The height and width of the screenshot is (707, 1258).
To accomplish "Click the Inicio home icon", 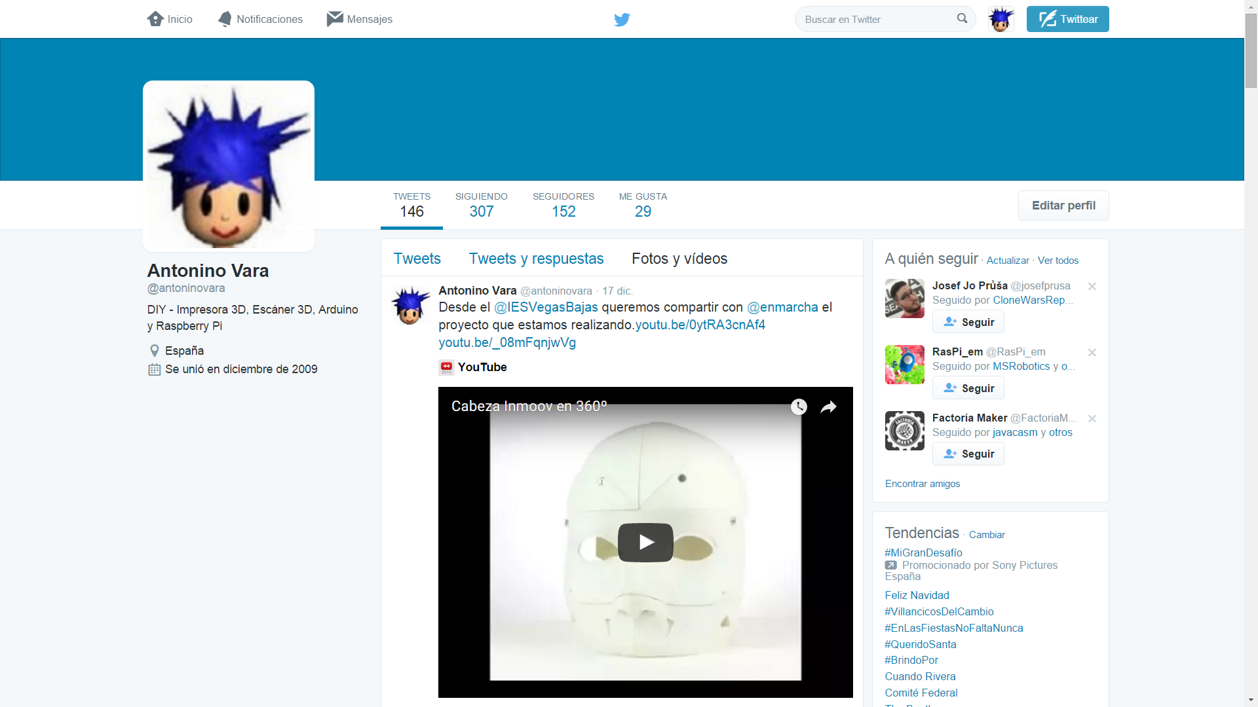I will [x=155, y=19].
